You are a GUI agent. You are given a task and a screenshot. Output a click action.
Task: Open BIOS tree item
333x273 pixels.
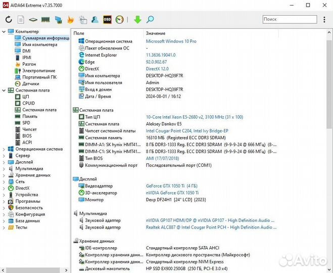[x=27, y=136]
